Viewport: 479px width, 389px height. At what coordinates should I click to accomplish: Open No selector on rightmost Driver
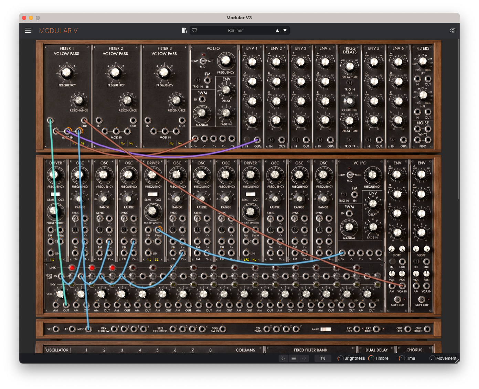[255, 260]
